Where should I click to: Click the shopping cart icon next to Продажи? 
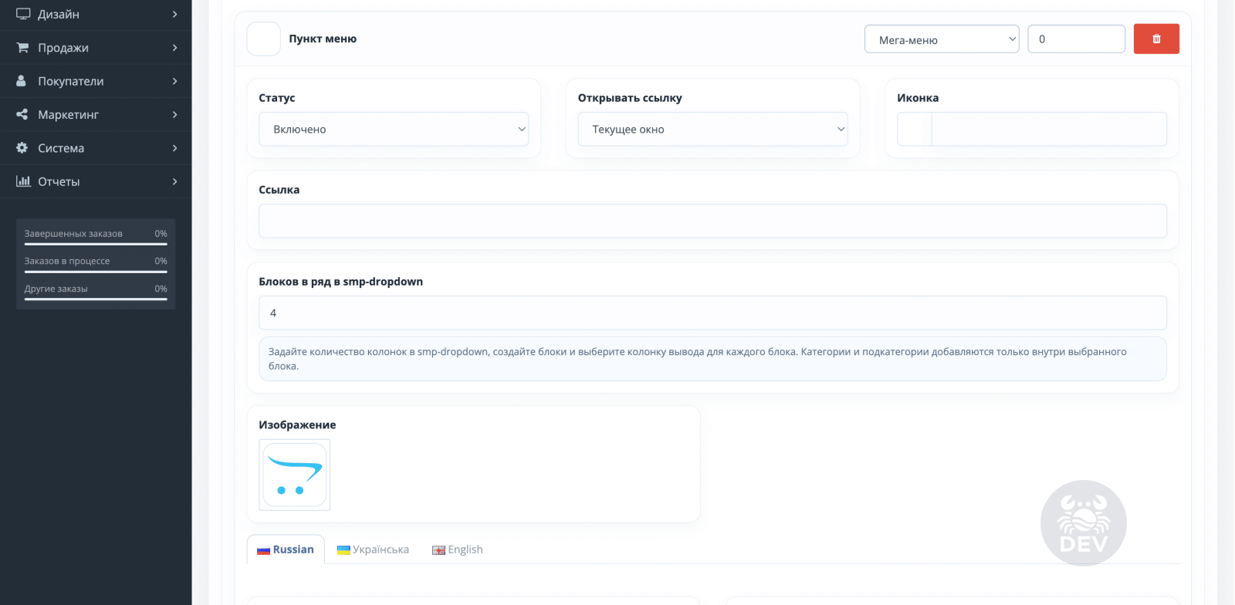tap(22, 47)
